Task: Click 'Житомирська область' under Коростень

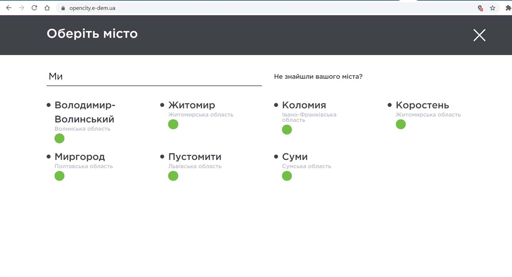Action: coord(428,115)
